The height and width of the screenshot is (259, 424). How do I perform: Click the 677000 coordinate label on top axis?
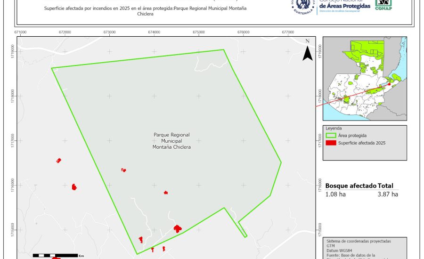pos(287,32)
